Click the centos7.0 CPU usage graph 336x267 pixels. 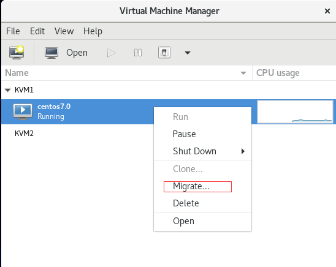[295, 111]
